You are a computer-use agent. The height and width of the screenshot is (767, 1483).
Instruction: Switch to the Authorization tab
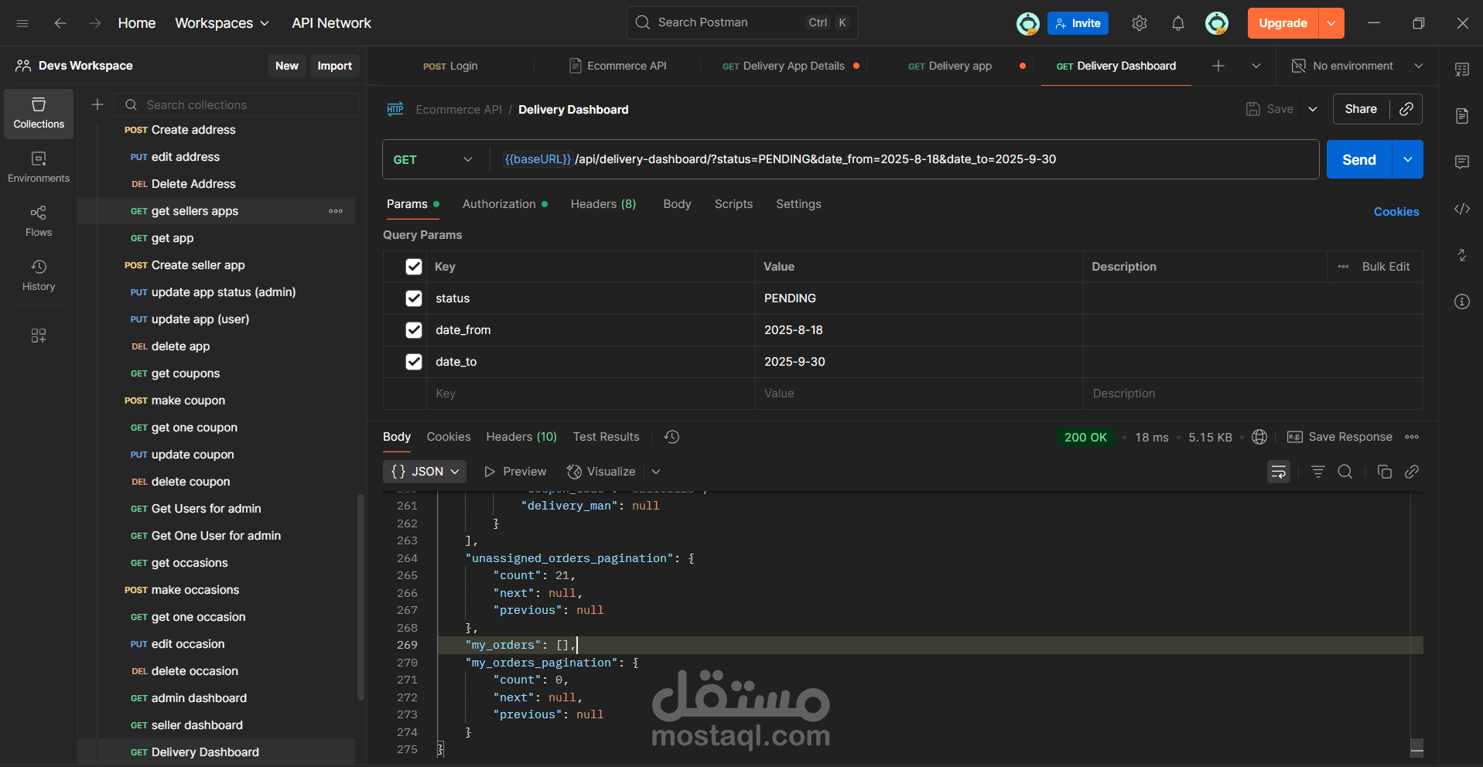[504, 204]
